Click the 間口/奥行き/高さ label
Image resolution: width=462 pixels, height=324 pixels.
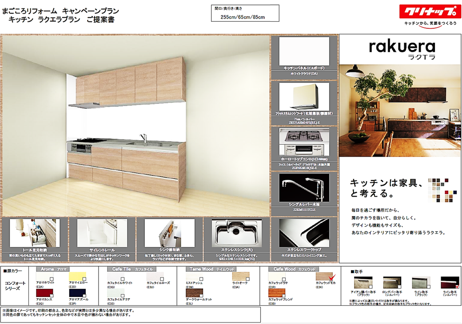click(228, 8)
